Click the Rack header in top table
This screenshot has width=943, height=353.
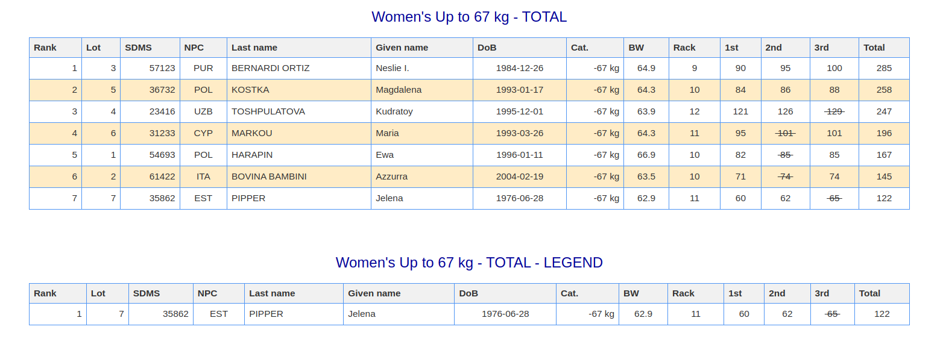pyautogui.click(x=684, y=48)
